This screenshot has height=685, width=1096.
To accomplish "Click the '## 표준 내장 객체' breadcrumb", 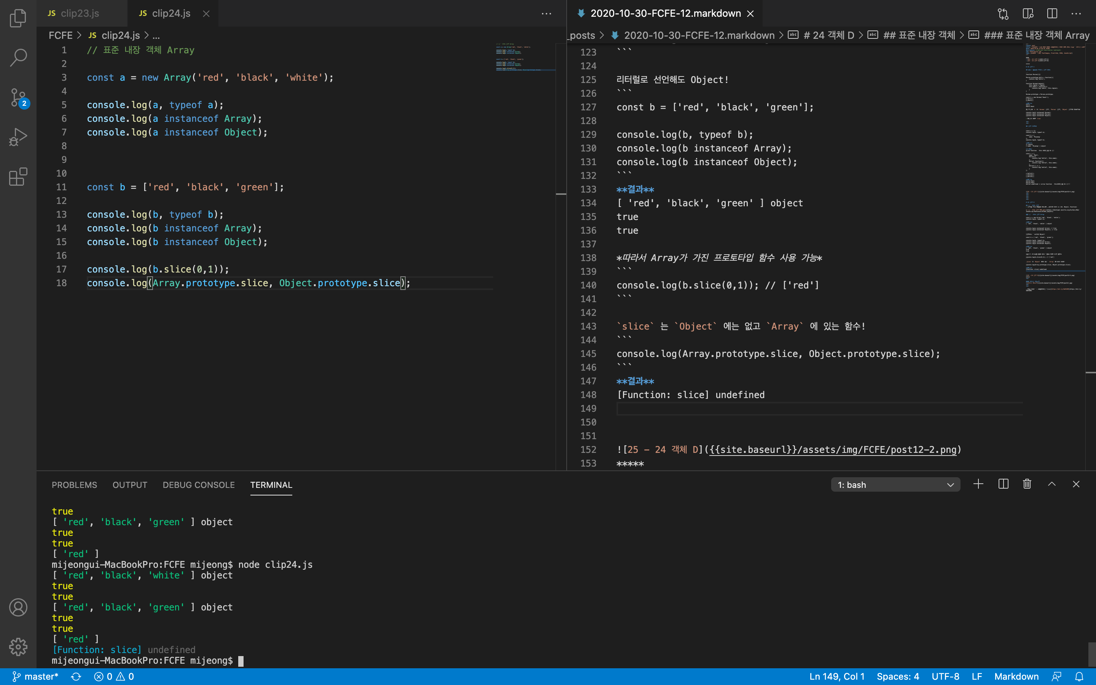I will 911,35.
